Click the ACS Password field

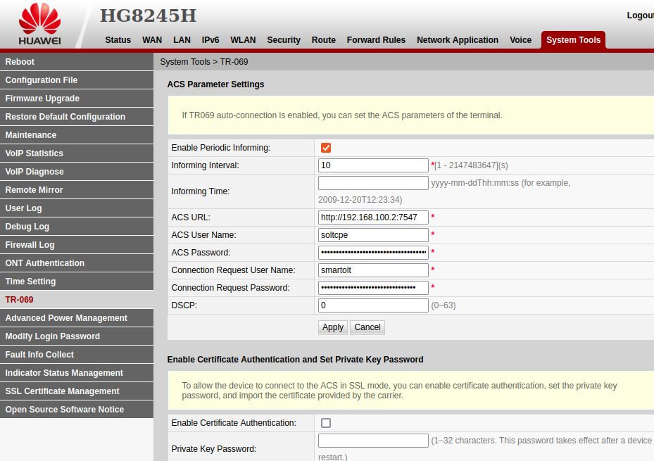click(373, 253)
